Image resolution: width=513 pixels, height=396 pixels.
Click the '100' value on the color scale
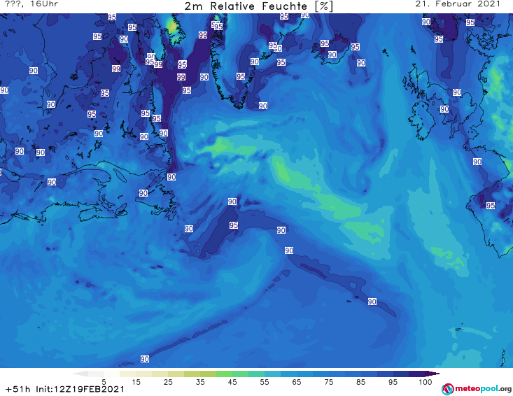coord(425,381)
